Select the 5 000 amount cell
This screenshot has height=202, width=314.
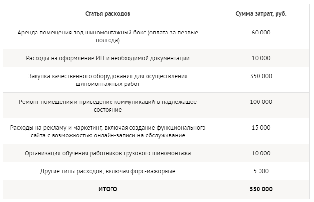(260, 171)
